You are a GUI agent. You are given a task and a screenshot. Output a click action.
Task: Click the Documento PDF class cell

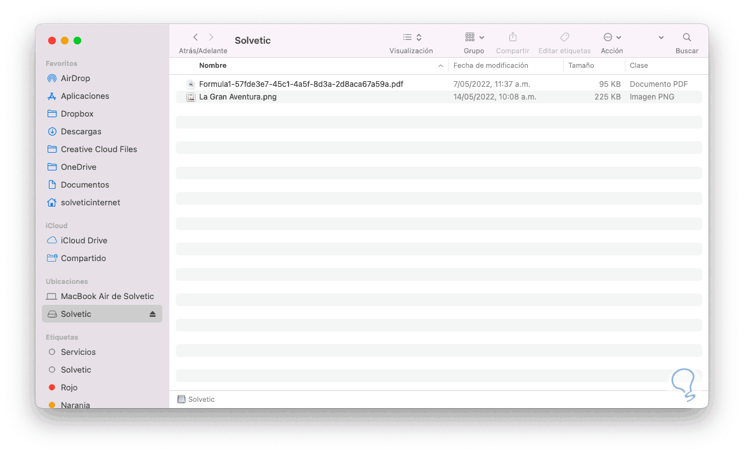click(x=658, y=84)
